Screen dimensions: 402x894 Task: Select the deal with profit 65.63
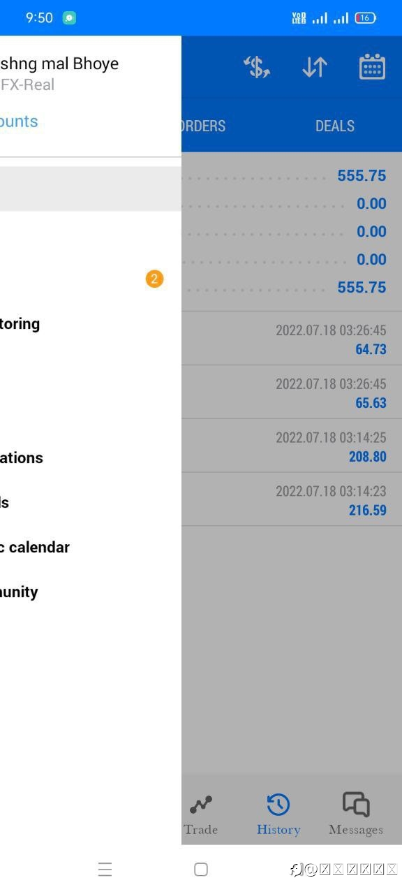tap(292, 393)
